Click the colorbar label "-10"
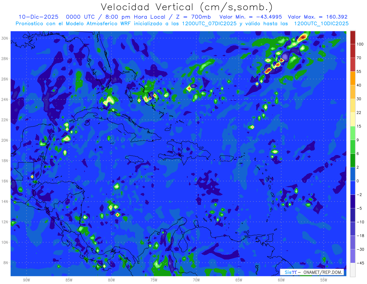The image size is (367, 284). coord(360,222)
